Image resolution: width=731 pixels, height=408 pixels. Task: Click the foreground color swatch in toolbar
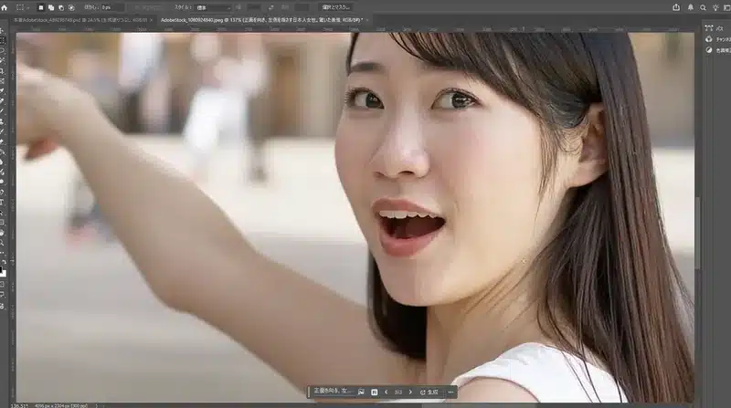pyautogui.click(x=3, y=270)
